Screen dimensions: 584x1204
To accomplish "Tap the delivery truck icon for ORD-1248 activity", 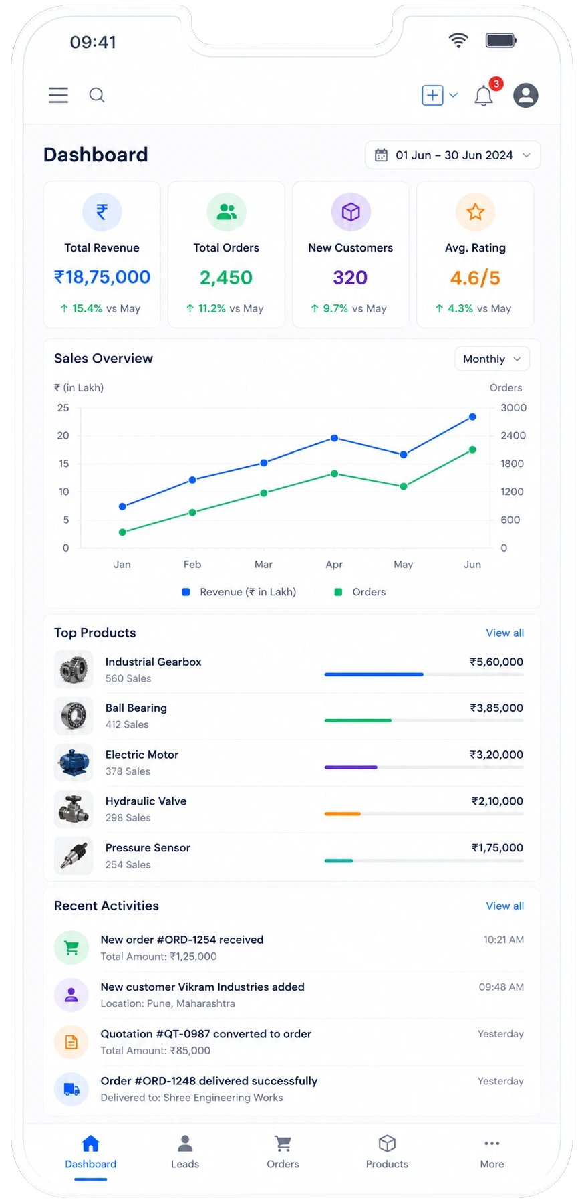I will (71, 1089).
